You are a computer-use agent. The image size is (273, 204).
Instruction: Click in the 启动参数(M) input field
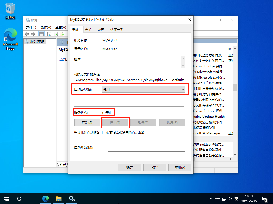[146, 148]
